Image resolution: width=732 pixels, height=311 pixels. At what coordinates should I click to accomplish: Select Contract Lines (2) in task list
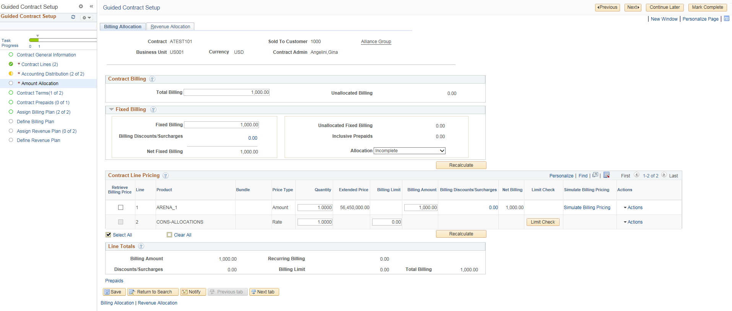(40, 64)
